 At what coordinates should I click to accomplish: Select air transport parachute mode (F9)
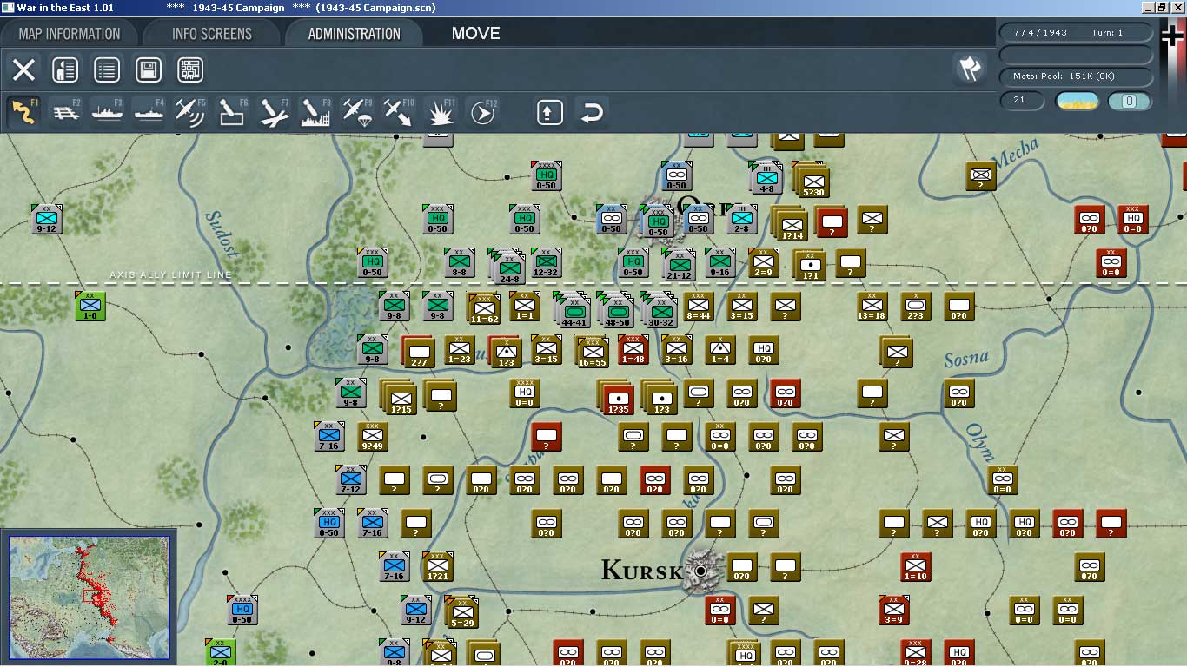(x=357, y=112)
